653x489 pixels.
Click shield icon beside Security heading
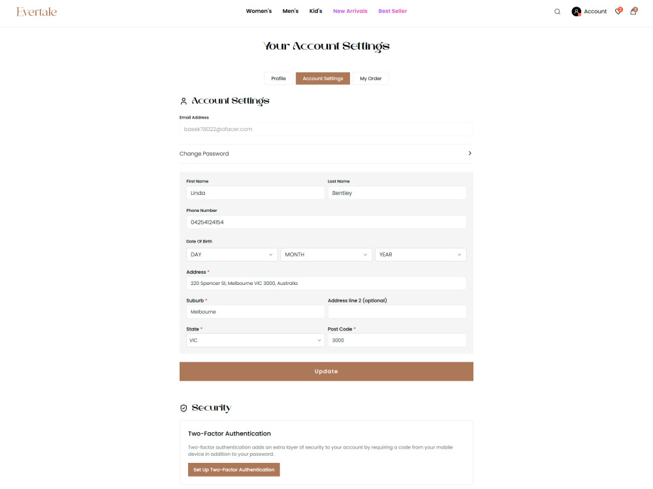(x=183, y=408)
